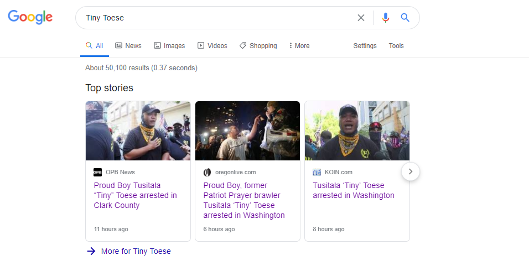This screenshot has width=529, height=276.
Task: Click the Google logo
Action: click(x=30, y=17)
